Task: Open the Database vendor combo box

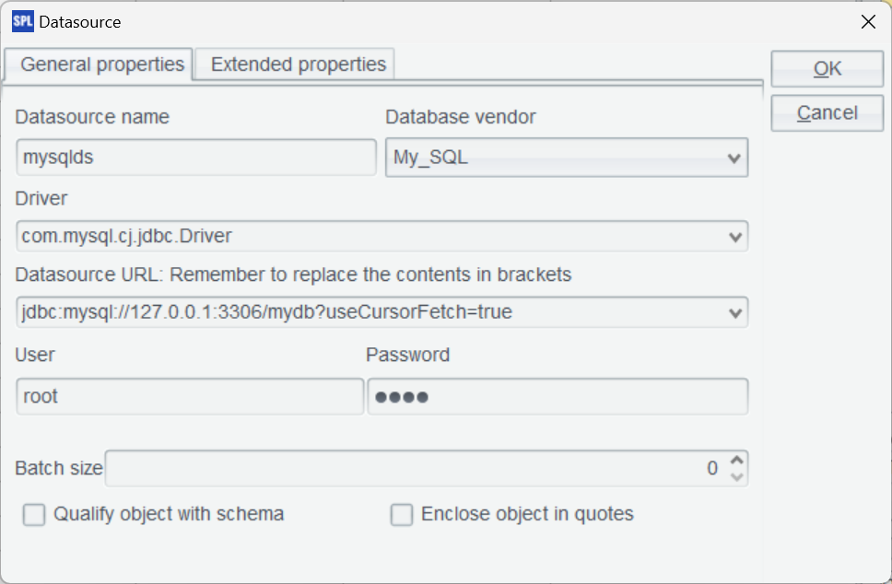Action: [x=566, y=158]
